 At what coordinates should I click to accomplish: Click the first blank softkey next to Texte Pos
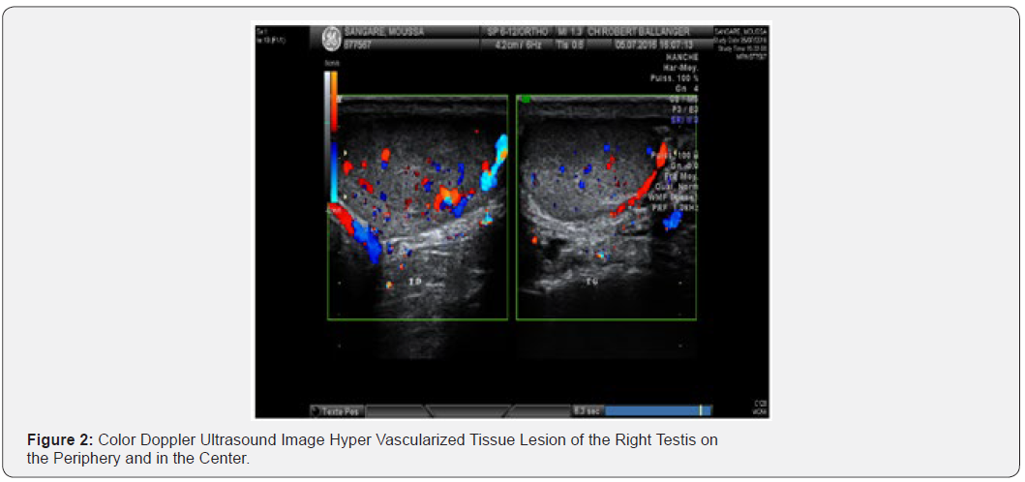pos(396,411)
